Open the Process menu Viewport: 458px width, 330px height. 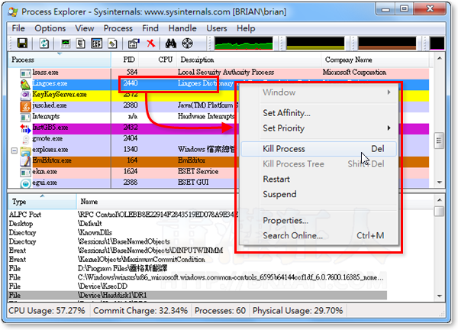click(x=118, y=28)
